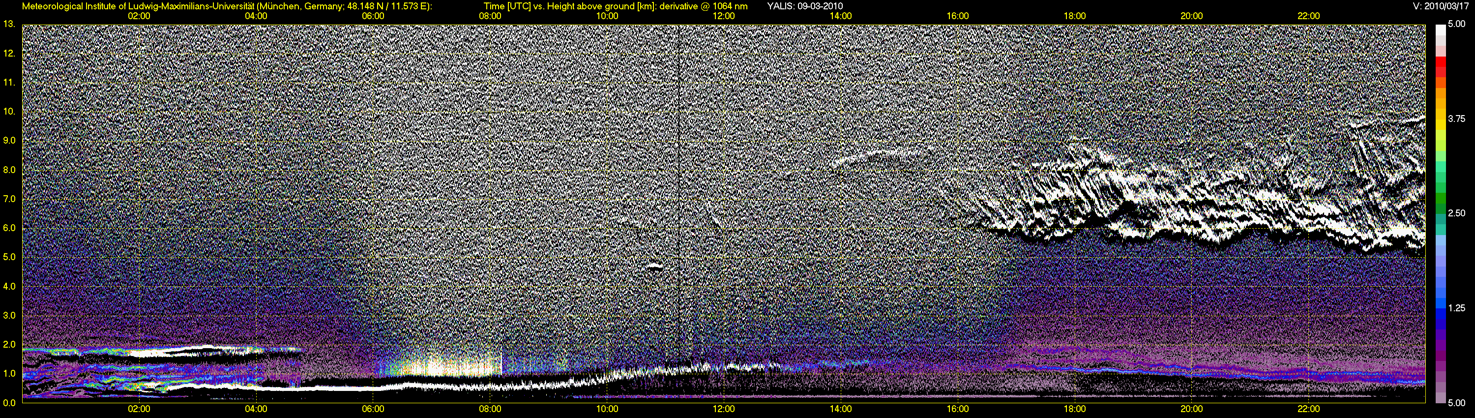Click the 3.75 value on the color scale
The image size is (1475, 418).
coord(1457,119)
